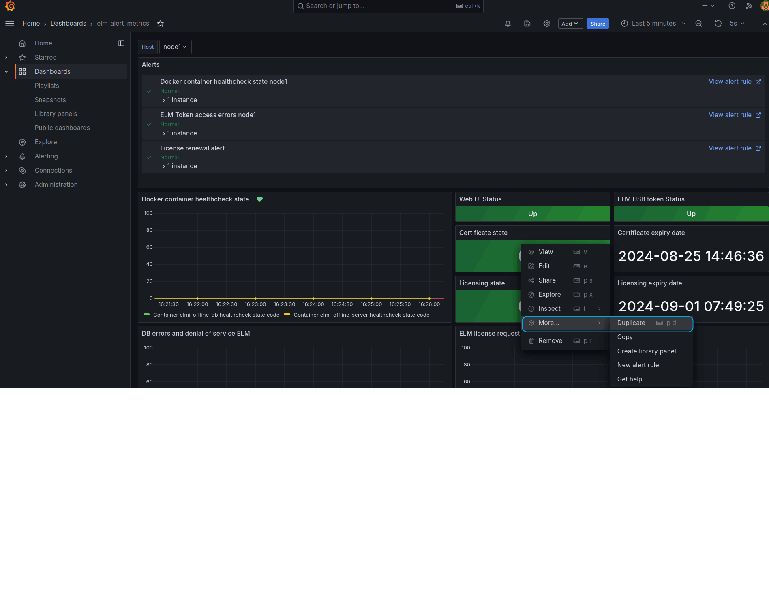Click the Starred star icon in sidebar
This screenshot has width=769, height=608.
click(22, 58)
